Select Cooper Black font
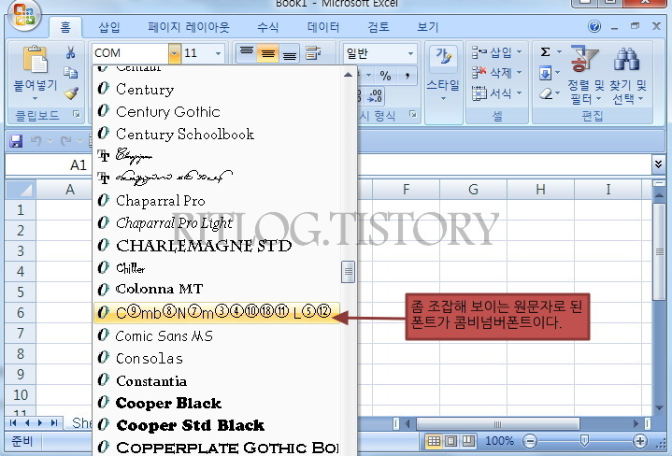This screenshot has height=456, width=672. click(217, 403)
